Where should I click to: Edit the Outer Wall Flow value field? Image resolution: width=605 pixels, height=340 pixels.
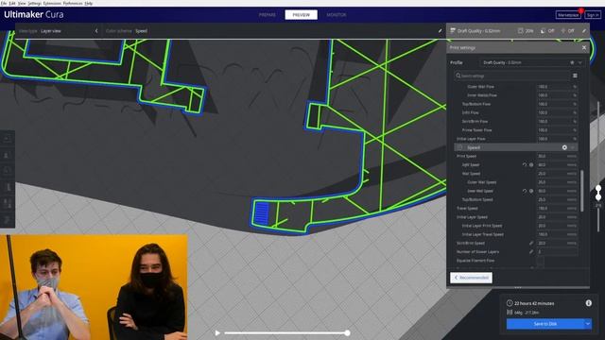557,87
